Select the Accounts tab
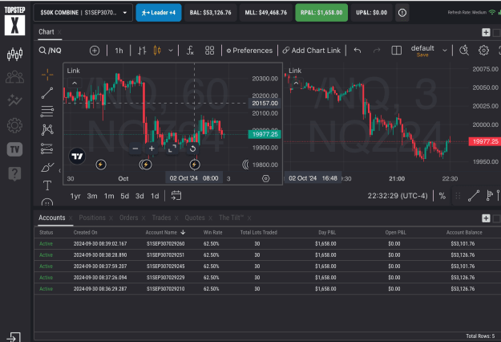The height and width of the screenshot is (342, 501). tap(52, 218)
